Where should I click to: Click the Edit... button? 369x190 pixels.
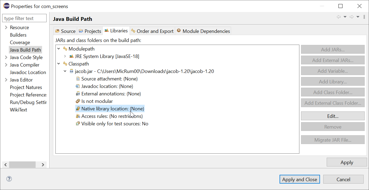pyautogui.click(x=333, y=116)
